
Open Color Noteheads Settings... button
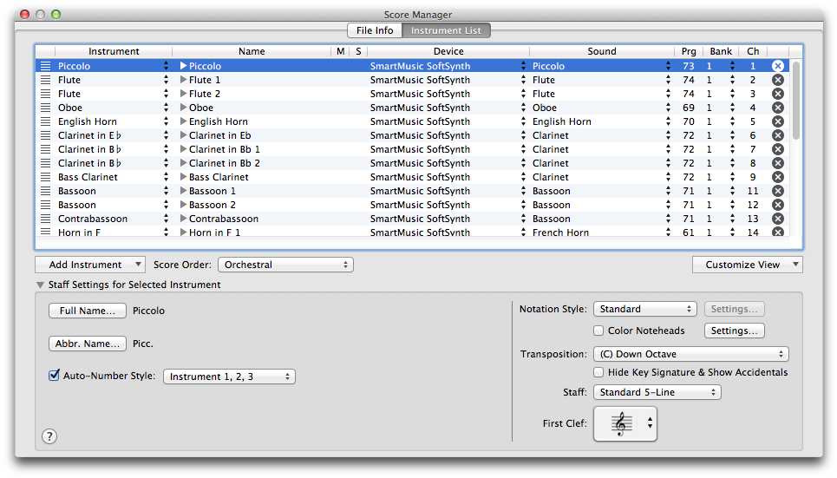point(734,331)
